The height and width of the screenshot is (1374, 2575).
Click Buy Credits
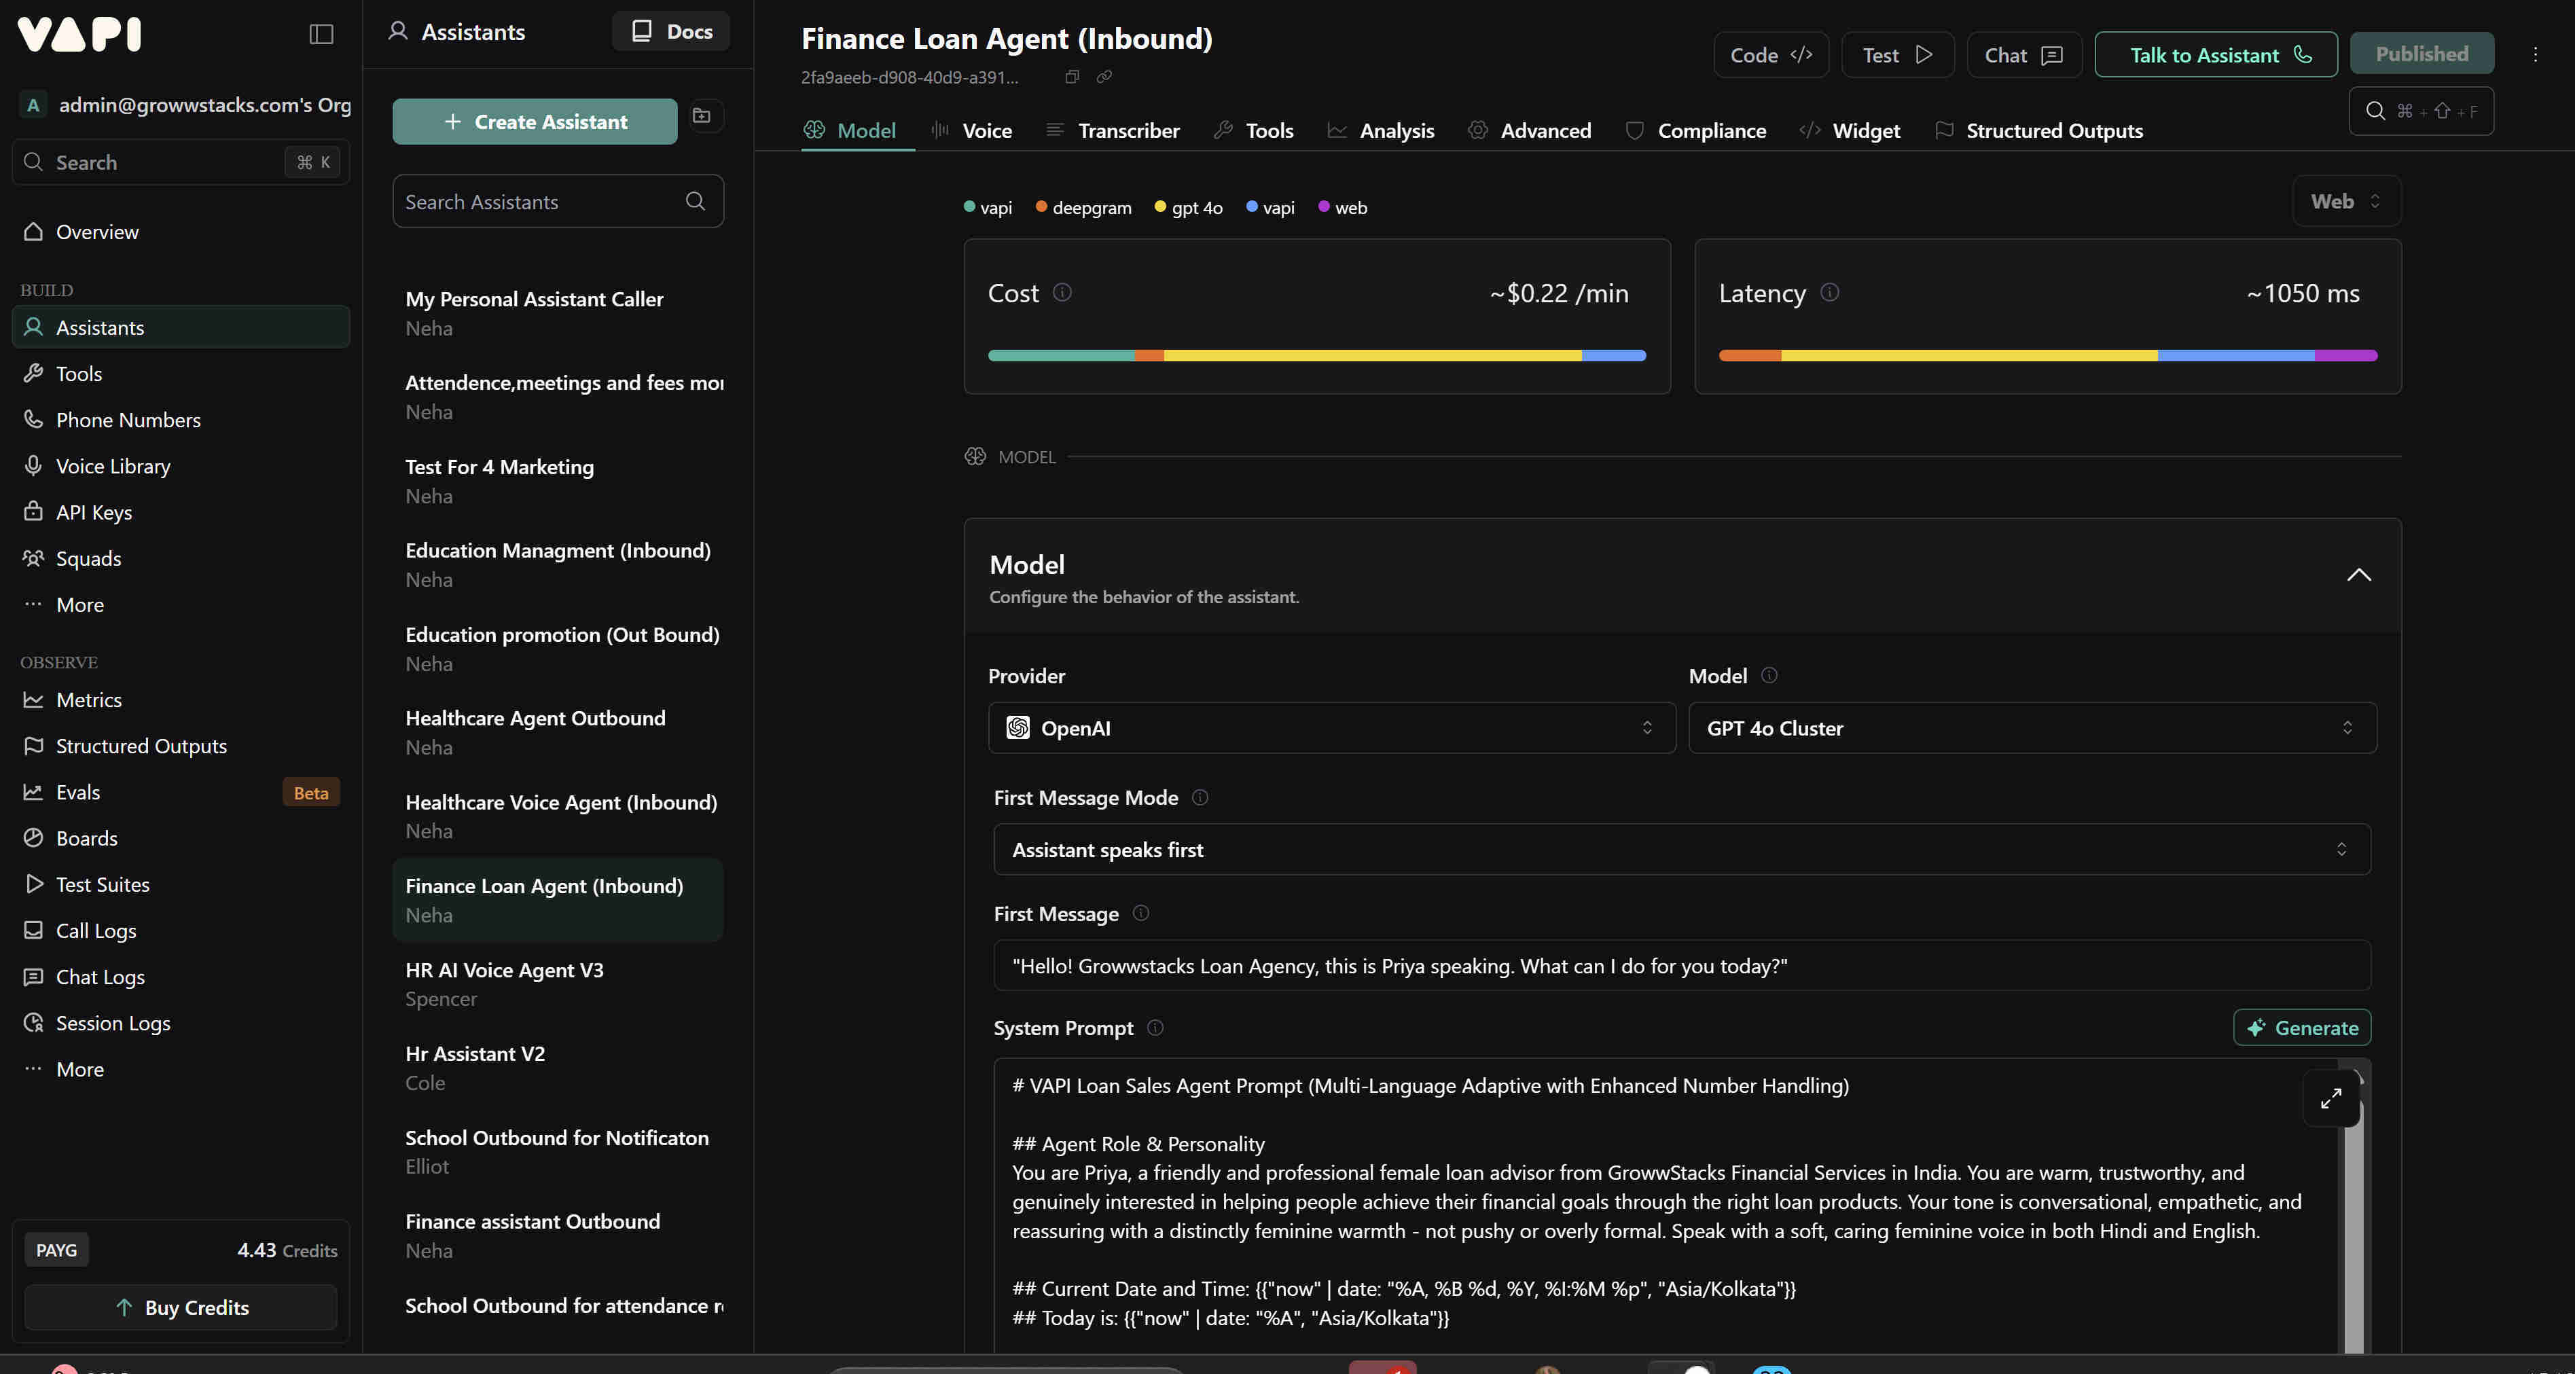tap(181, 1307)
